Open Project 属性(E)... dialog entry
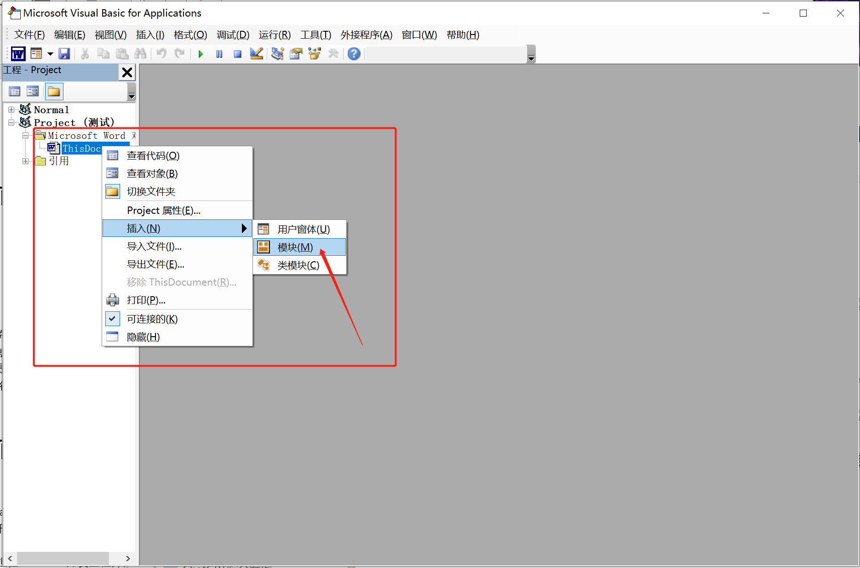Image resolution: width=860 pixels, height=568 pixels. (x=163, y=211)
